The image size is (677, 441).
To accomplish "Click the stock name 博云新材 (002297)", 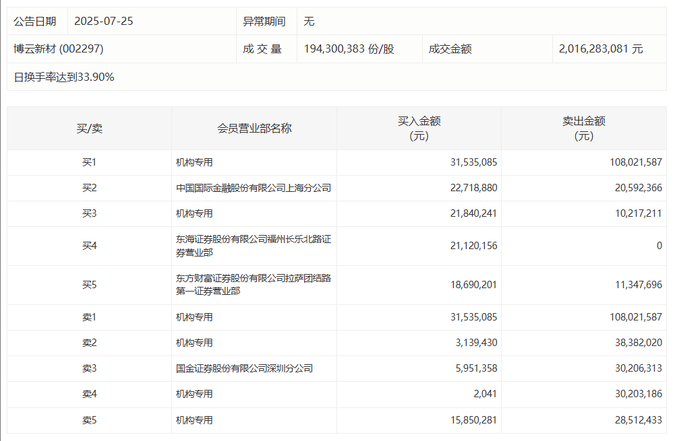I will (x=59, y=49).
